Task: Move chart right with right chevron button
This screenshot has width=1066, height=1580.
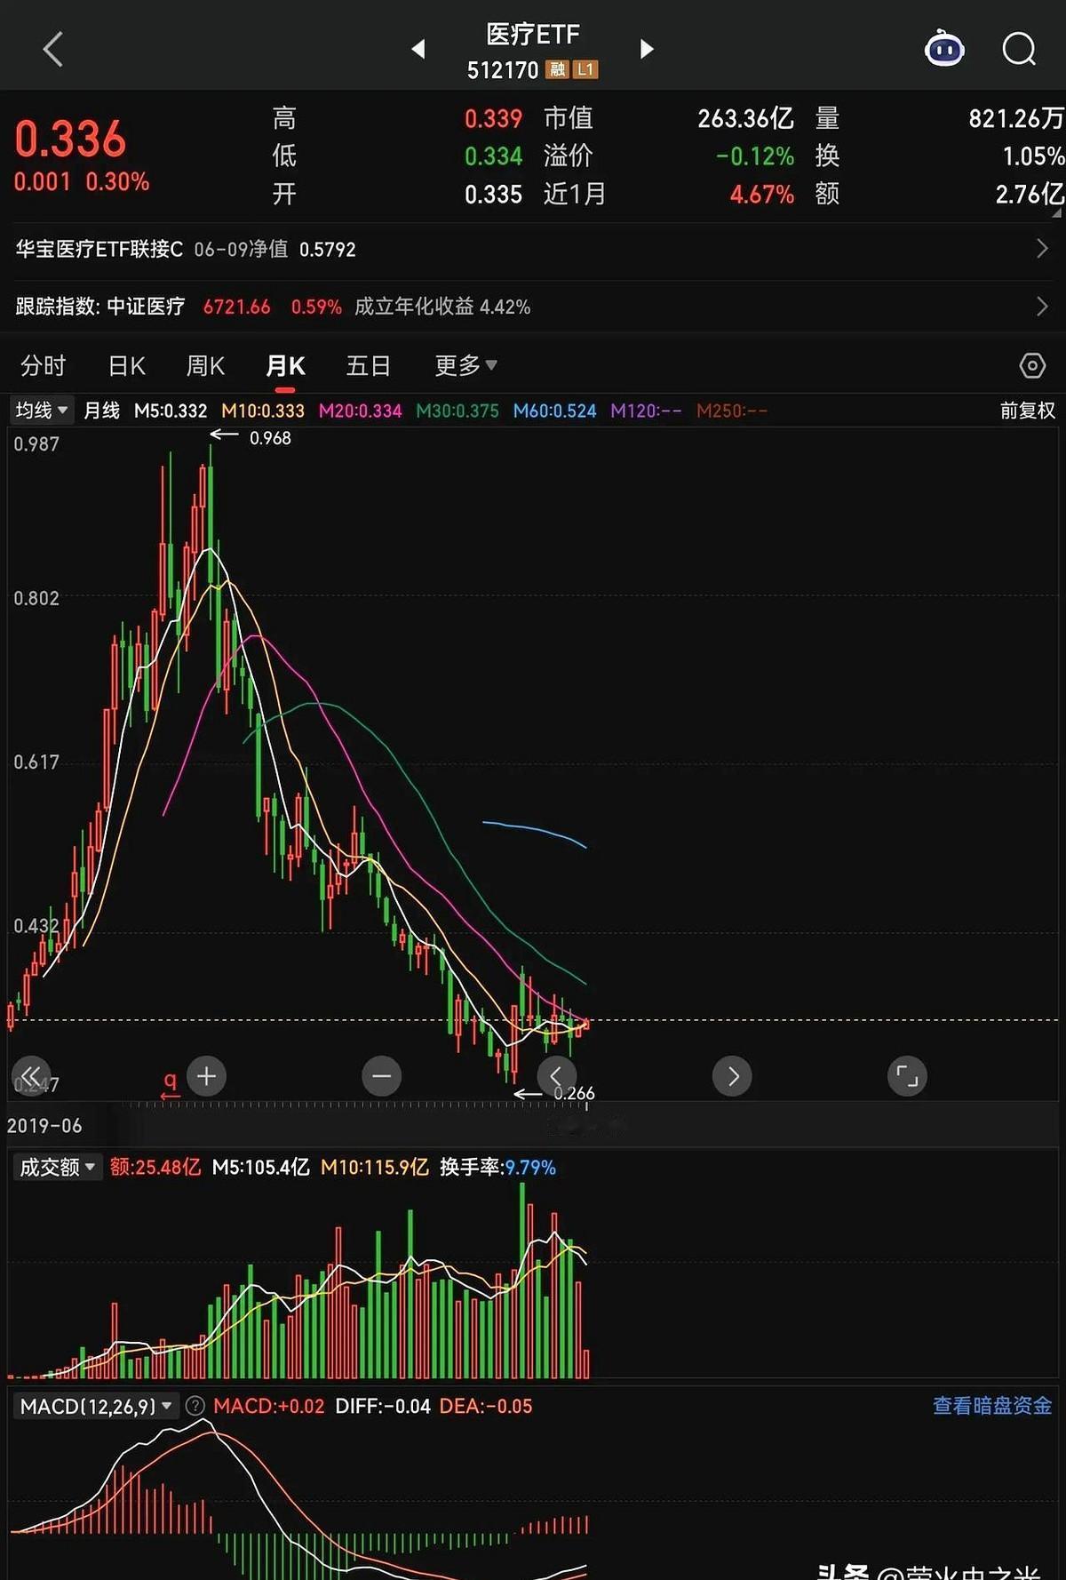Action: (x=732, y=1076)
